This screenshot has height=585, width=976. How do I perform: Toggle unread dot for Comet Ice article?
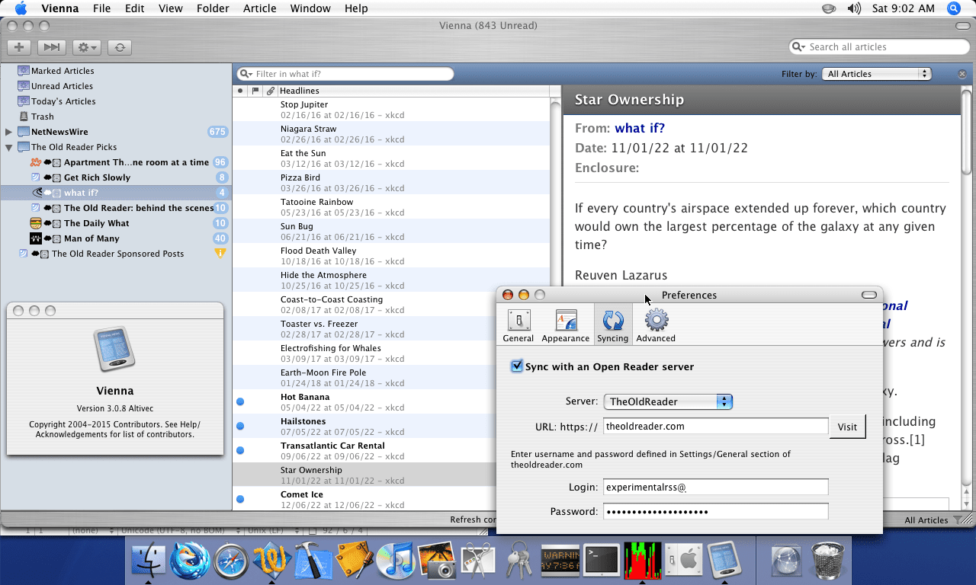240,499
